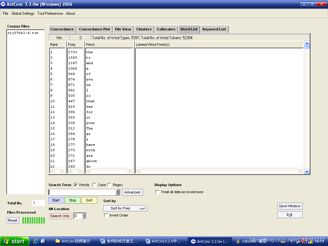Switch to the Concordance tab

click(62, 29)
